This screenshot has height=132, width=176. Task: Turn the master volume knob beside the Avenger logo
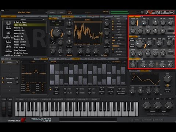tap(142, 12)
